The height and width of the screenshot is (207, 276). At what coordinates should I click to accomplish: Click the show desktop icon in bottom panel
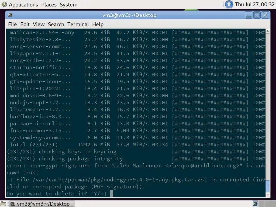[3, 204]
